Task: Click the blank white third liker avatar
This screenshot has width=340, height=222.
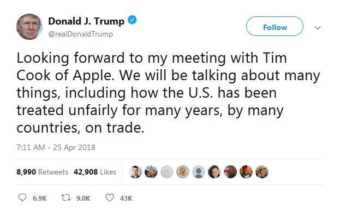Action: click(x=168, y=172)
